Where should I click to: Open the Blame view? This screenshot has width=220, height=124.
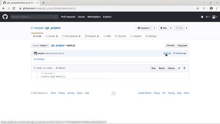coord(162,68)
